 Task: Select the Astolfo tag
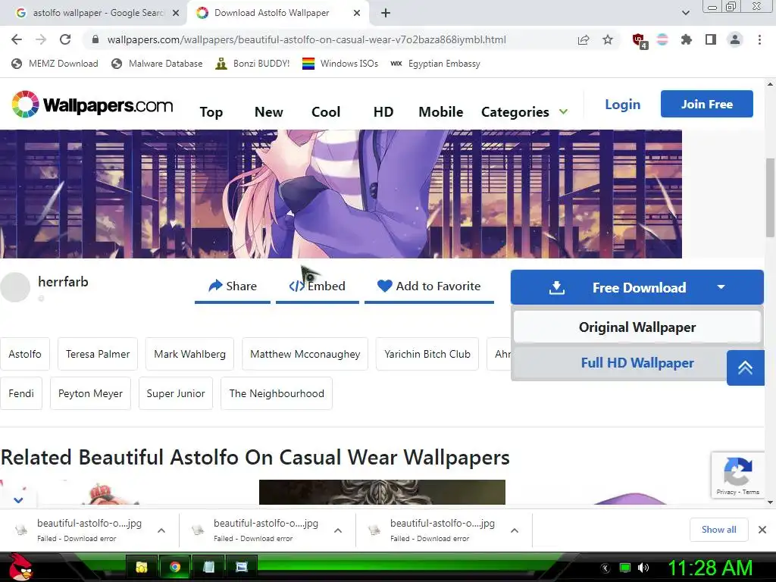point(25,354)
